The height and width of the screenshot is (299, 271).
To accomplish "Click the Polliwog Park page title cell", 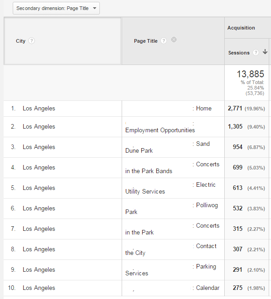I will pos(172,209).
